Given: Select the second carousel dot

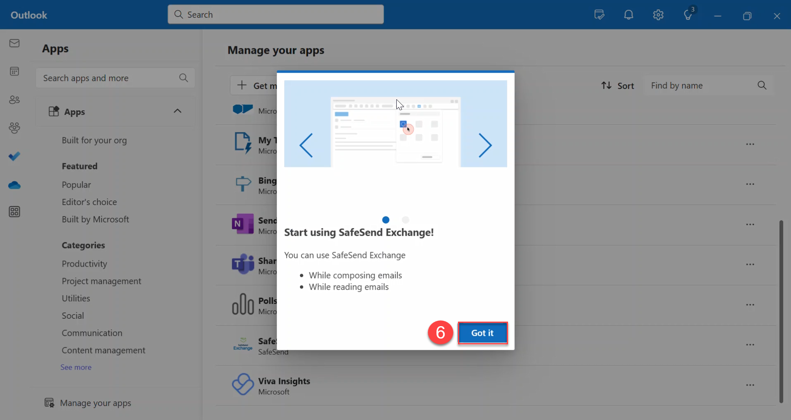Looking at the screenshot, I should 405,220.
